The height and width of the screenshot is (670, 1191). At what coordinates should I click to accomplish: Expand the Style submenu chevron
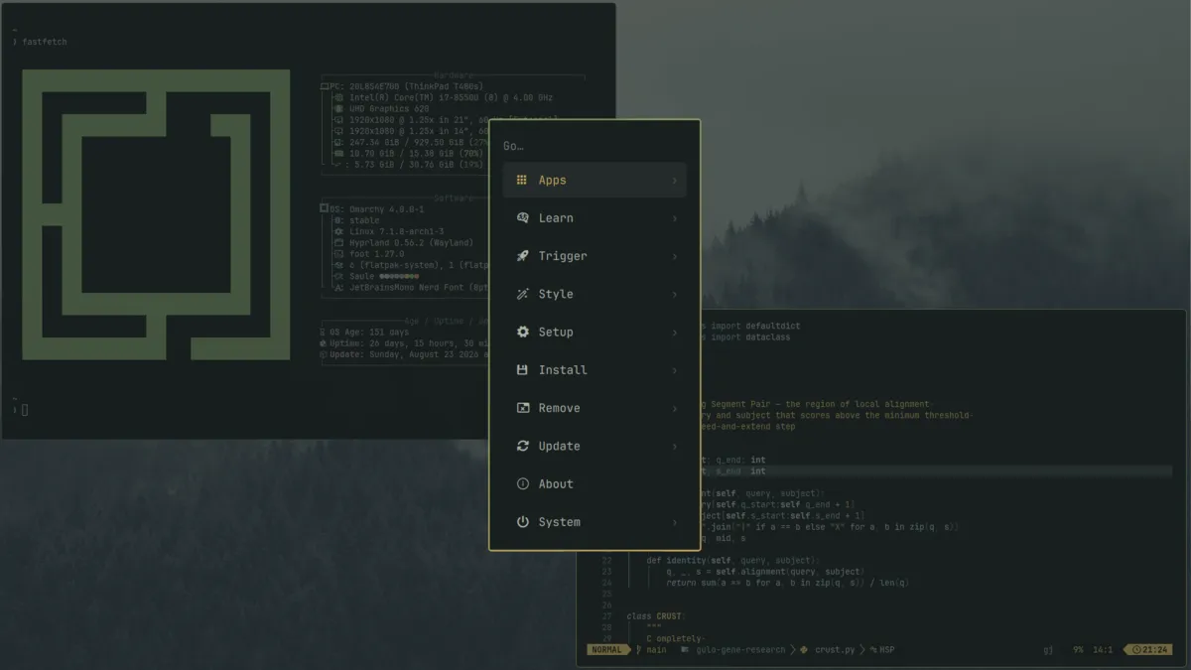pyautogui.click(x=675, y=294)
